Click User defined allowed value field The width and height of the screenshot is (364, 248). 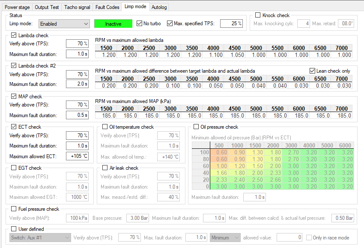coord(289,237)
